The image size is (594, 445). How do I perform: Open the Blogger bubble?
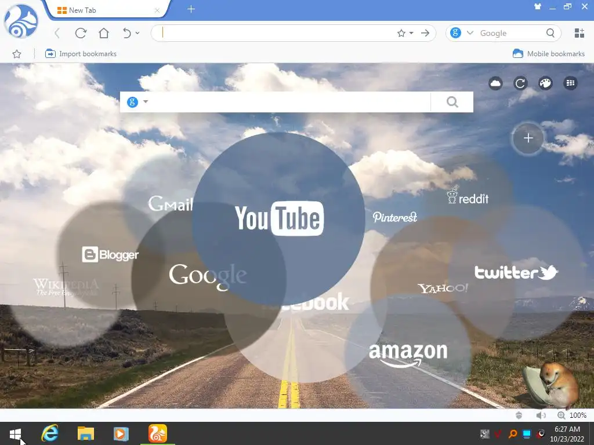[110, 254]
